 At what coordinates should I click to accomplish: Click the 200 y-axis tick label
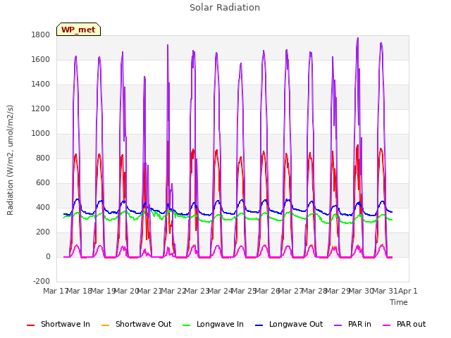coord(43,232)
